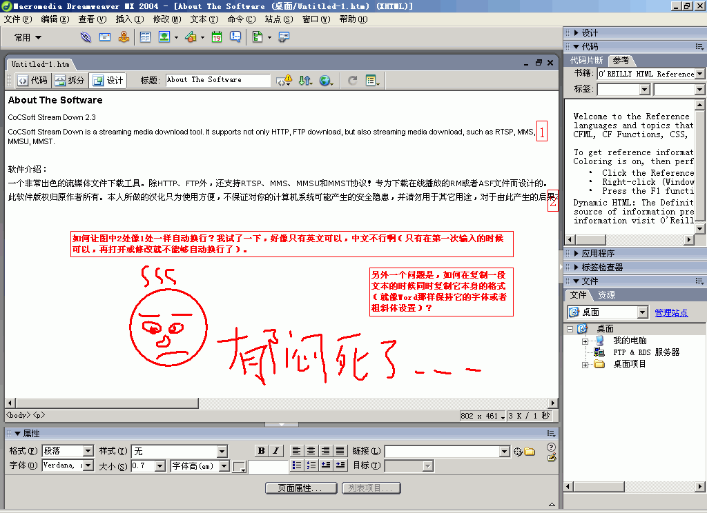
Task: Click the Insert Hyperlink icon
Action: (x=86, y=37)
